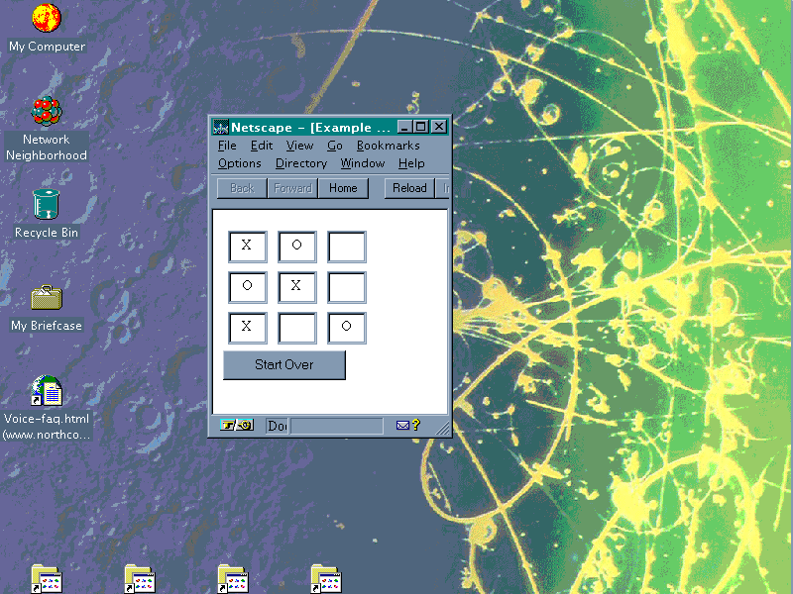
Task: Open the My Computer desktop icon
Action: [47, 19]
